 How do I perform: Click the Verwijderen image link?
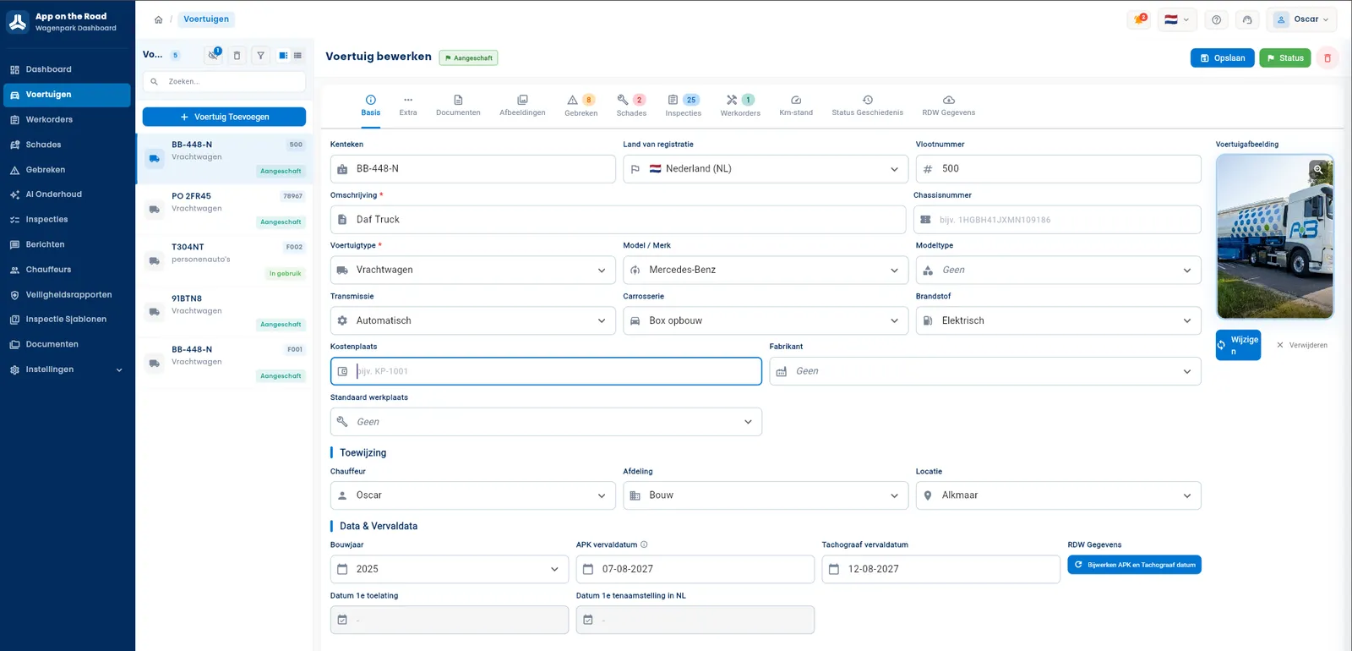click(x=1302, y=345)
